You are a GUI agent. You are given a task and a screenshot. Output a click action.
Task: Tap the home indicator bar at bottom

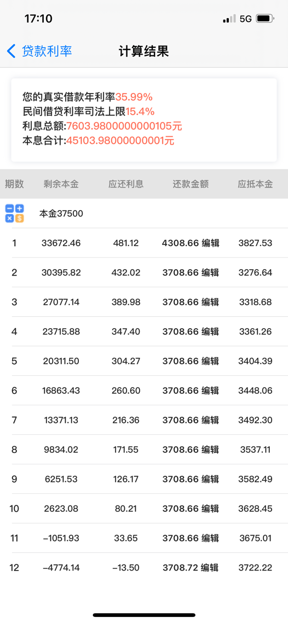(144, 615)
